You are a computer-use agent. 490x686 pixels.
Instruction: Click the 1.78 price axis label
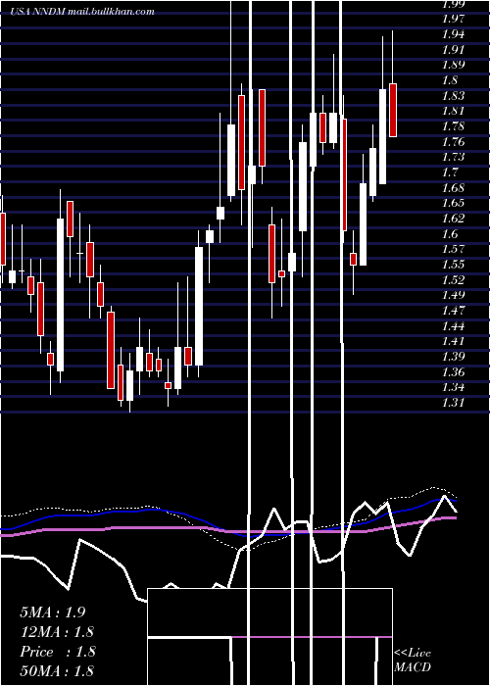tap(453, 126)
